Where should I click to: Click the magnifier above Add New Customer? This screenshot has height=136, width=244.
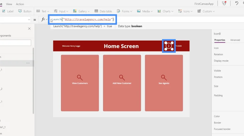[122, 77]
